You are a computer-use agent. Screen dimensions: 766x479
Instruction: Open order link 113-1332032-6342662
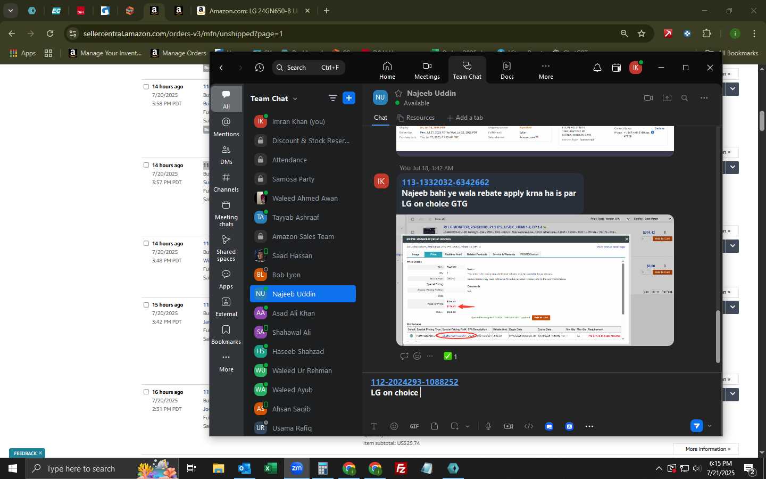click(445, 182)
